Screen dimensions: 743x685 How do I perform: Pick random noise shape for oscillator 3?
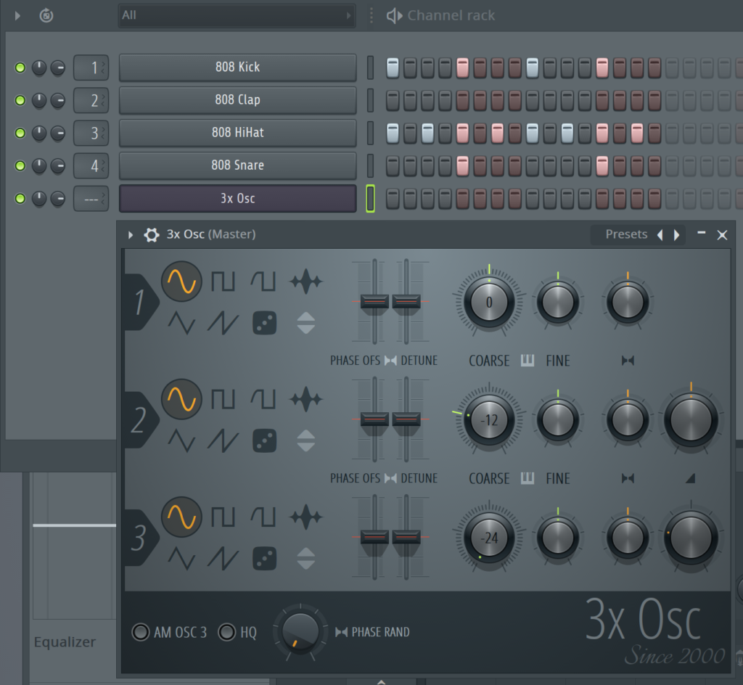coord(264,558)
